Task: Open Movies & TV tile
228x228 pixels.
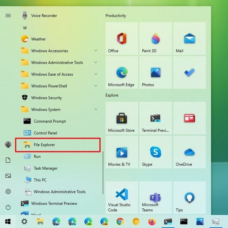Action: tap(122, 152)
